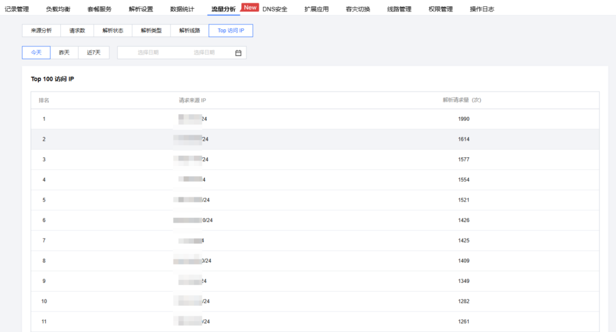Switch to 解析类型 sub-tab
The width and height of the screenshot is (616, 332).
point(151,31)
